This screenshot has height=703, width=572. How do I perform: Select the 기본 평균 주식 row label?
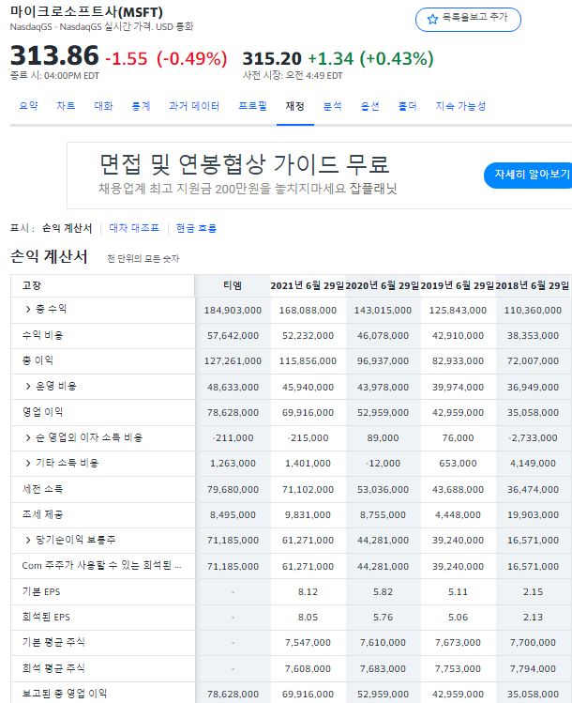[53, 642]
